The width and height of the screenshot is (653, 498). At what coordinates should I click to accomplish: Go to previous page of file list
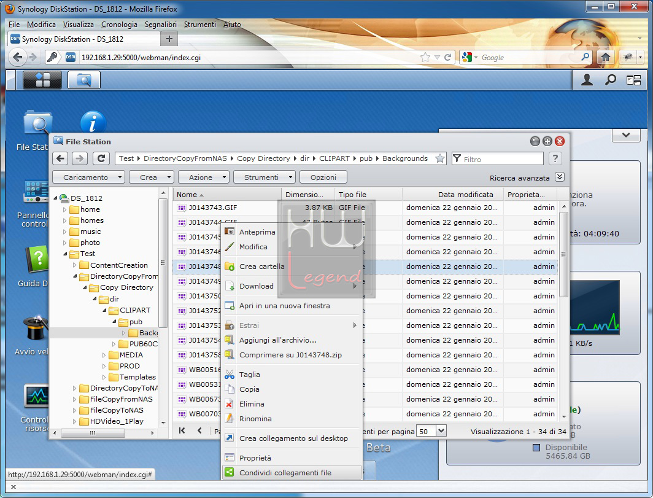(x=199, y=430)
